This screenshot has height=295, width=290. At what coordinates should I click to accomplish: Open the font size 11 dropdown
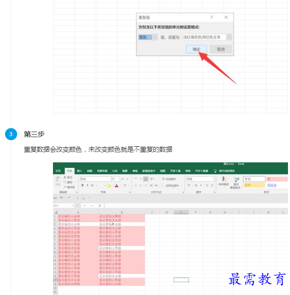pos(119,179)
